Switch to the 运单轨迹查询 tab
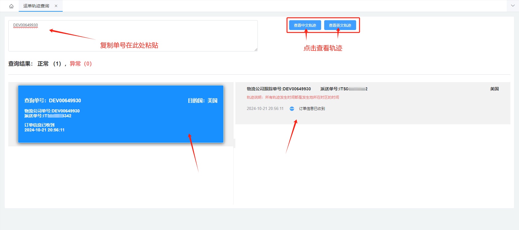The image size is (519, 230). coord(36,6)
